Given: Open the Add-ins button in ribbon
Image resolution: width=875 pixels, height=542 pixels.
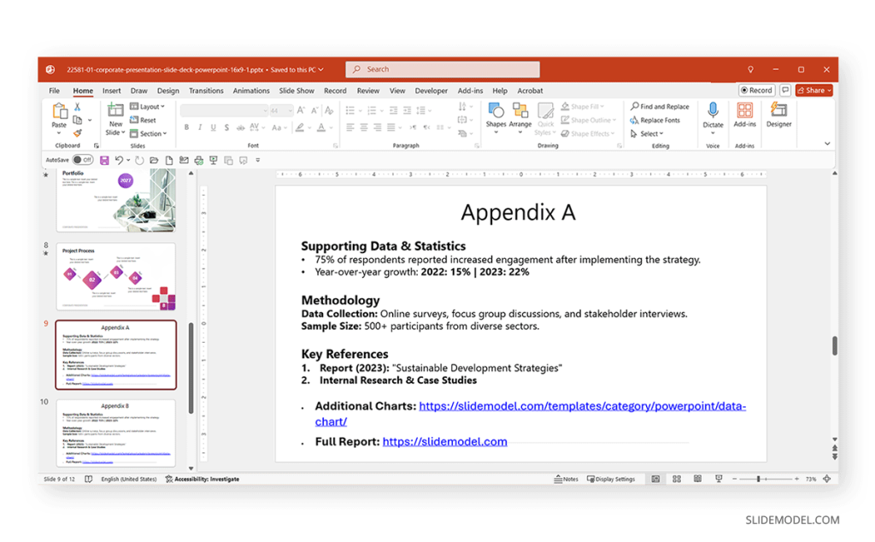Looking at the screenshot, I should 744,114.
